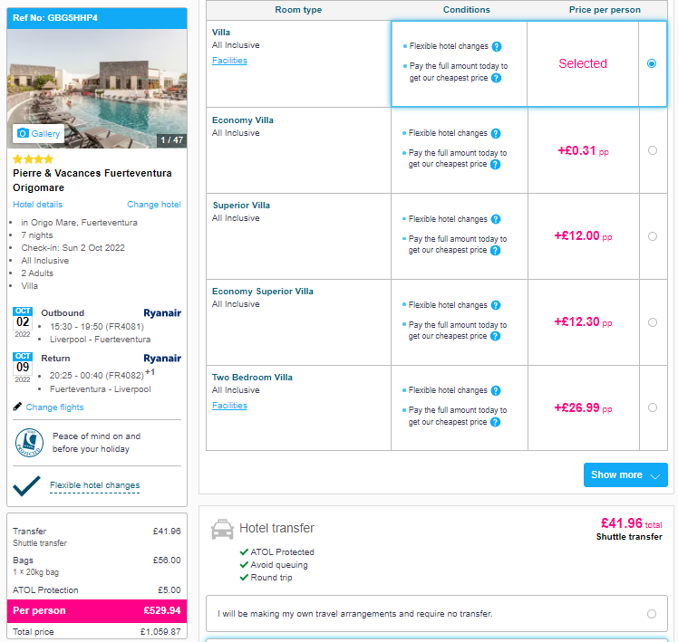Click the Transfer £41.96 summary row
Image resolution: width=678 pixels, height=642 pixels.
coord(97,536)
